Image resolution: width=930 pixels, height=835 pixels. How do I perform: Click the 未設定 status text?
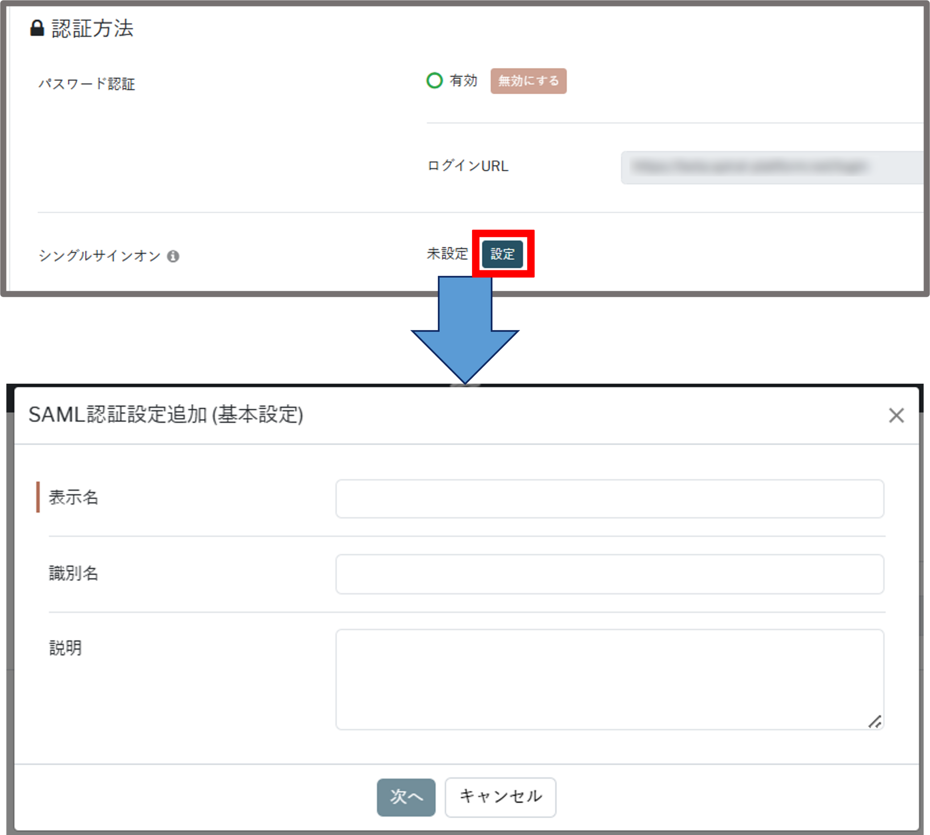(447, 254)
